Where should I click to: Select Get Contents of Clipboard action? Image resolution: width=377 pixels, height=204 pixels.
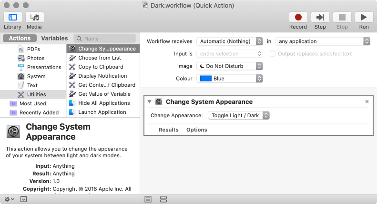pyautogui.click(x=103, y=85)
